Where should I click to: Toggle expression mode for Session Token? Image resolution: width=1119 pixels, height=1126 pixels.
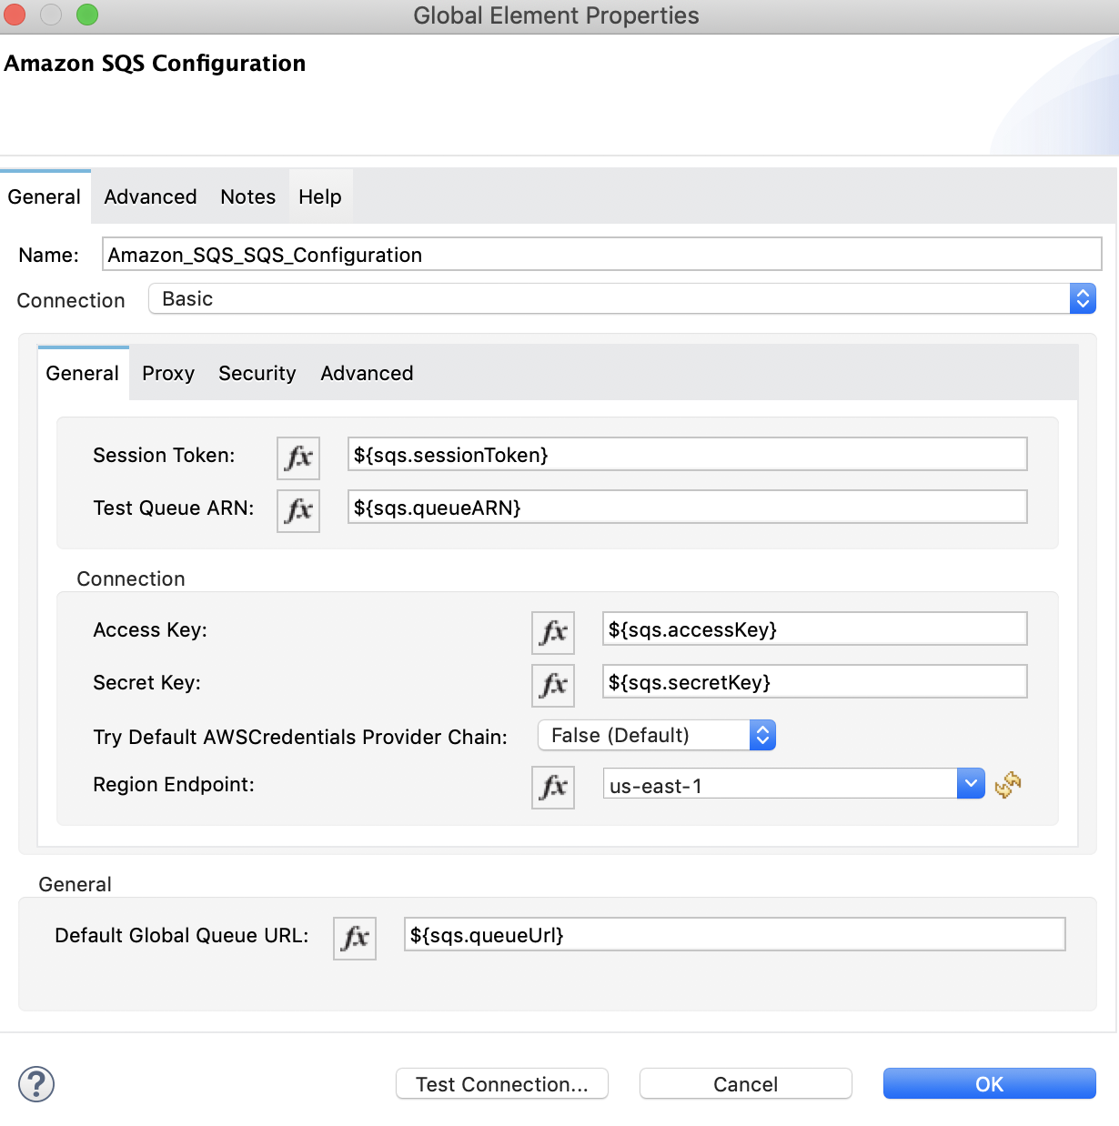point(298,457)
